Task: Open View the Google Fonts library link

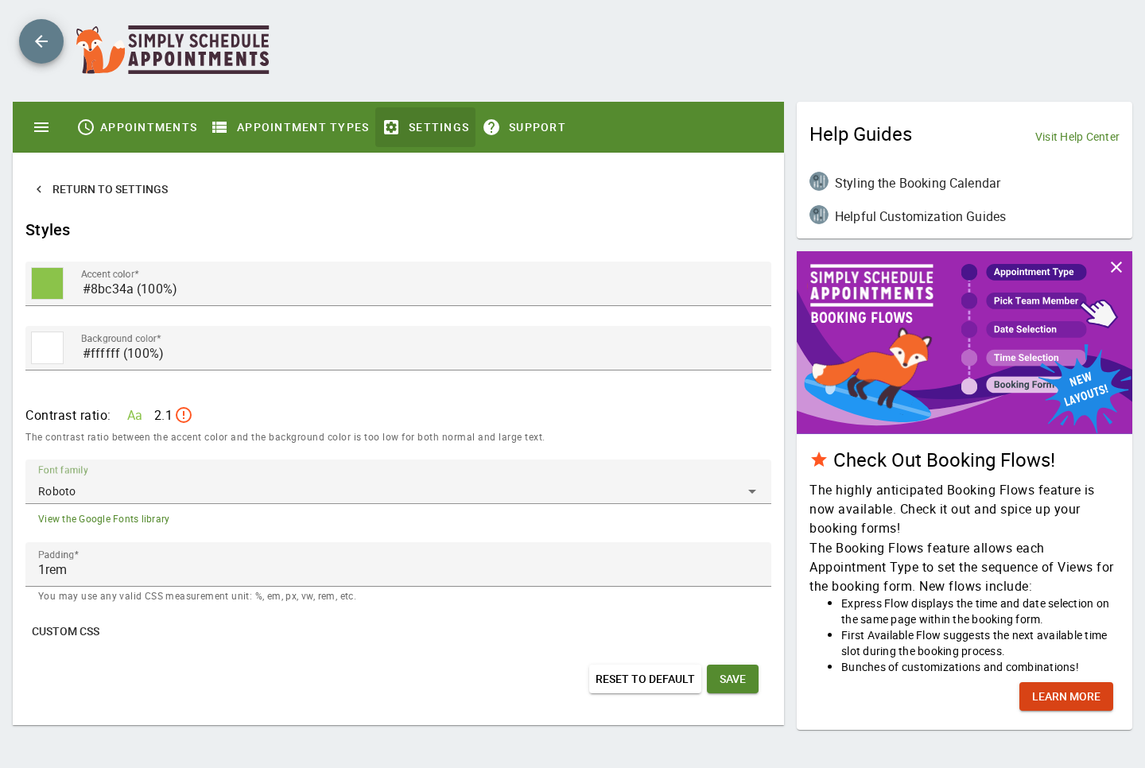Action: (103, 519)
